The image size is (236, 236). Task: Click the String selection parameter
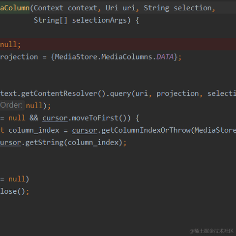(177, 8)
